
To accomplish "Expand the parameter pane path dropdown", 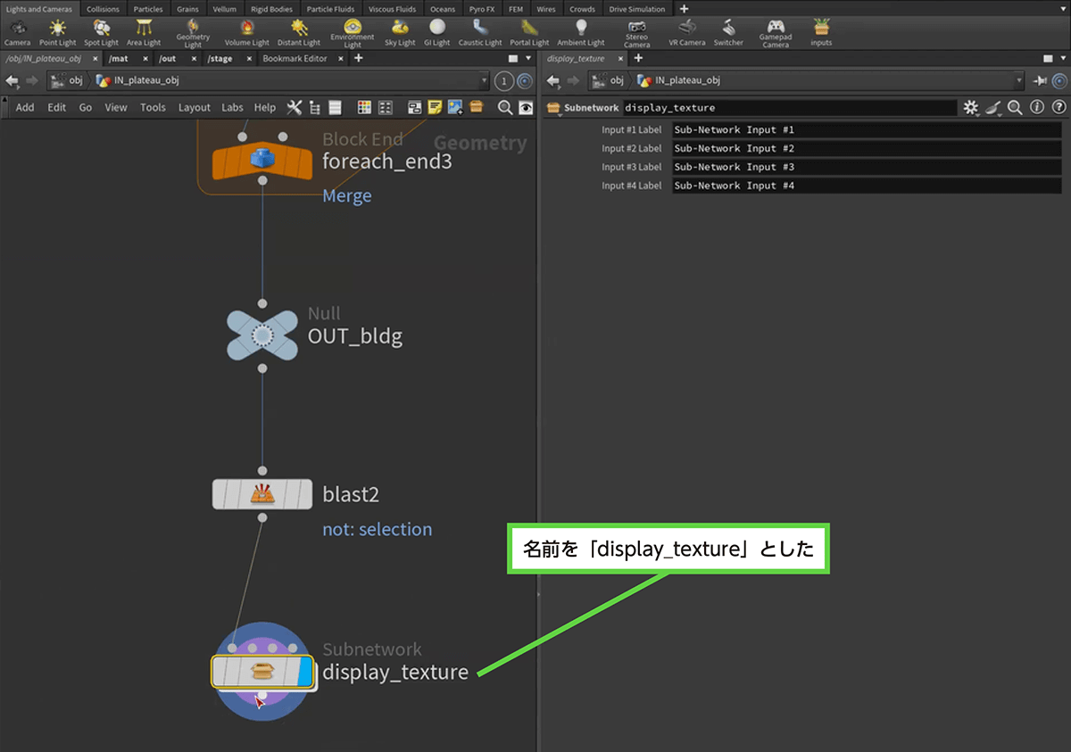I will click(1018, 80).
